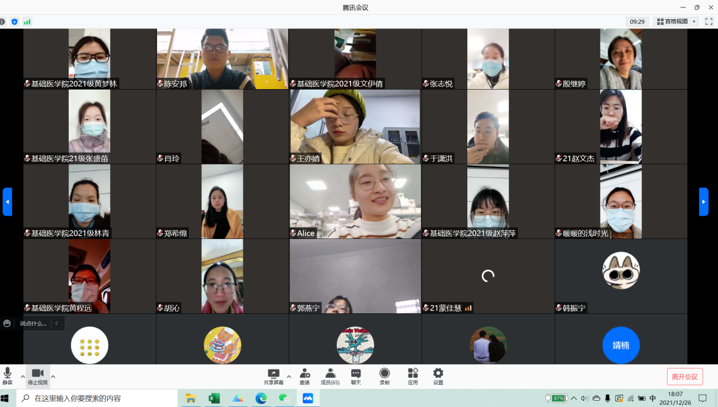Click name label 基础医学院黄程远
The width and height of the screenshot is (718, 407).
(58, 308)
